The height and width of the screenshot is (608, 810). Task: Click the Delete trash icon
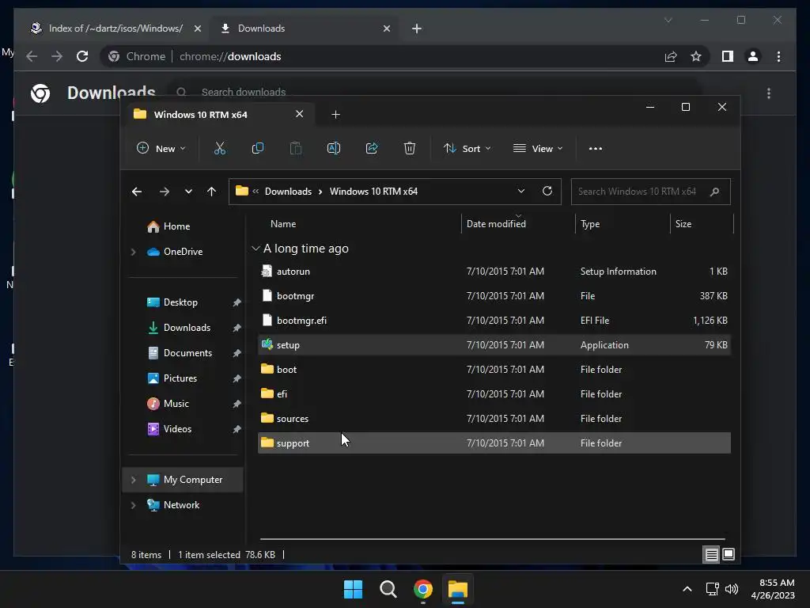pos(410,148)
